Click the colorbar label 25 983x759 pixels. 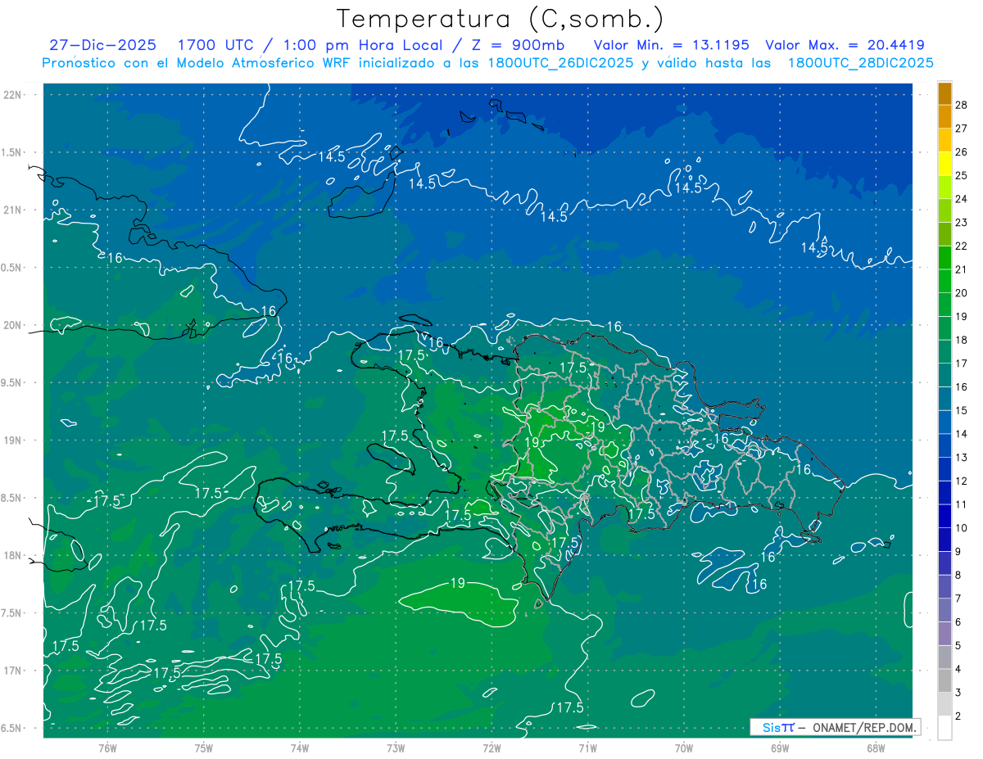(962, 175)
